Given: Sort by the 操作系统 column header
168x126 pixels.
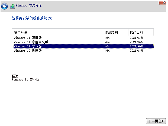Looking at the screenshot, I should click(21, 32).
